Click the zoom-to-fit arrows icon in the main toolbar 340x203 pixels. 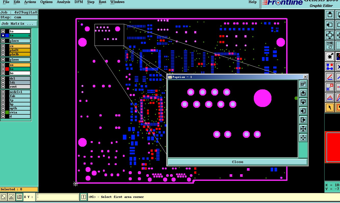330,35
